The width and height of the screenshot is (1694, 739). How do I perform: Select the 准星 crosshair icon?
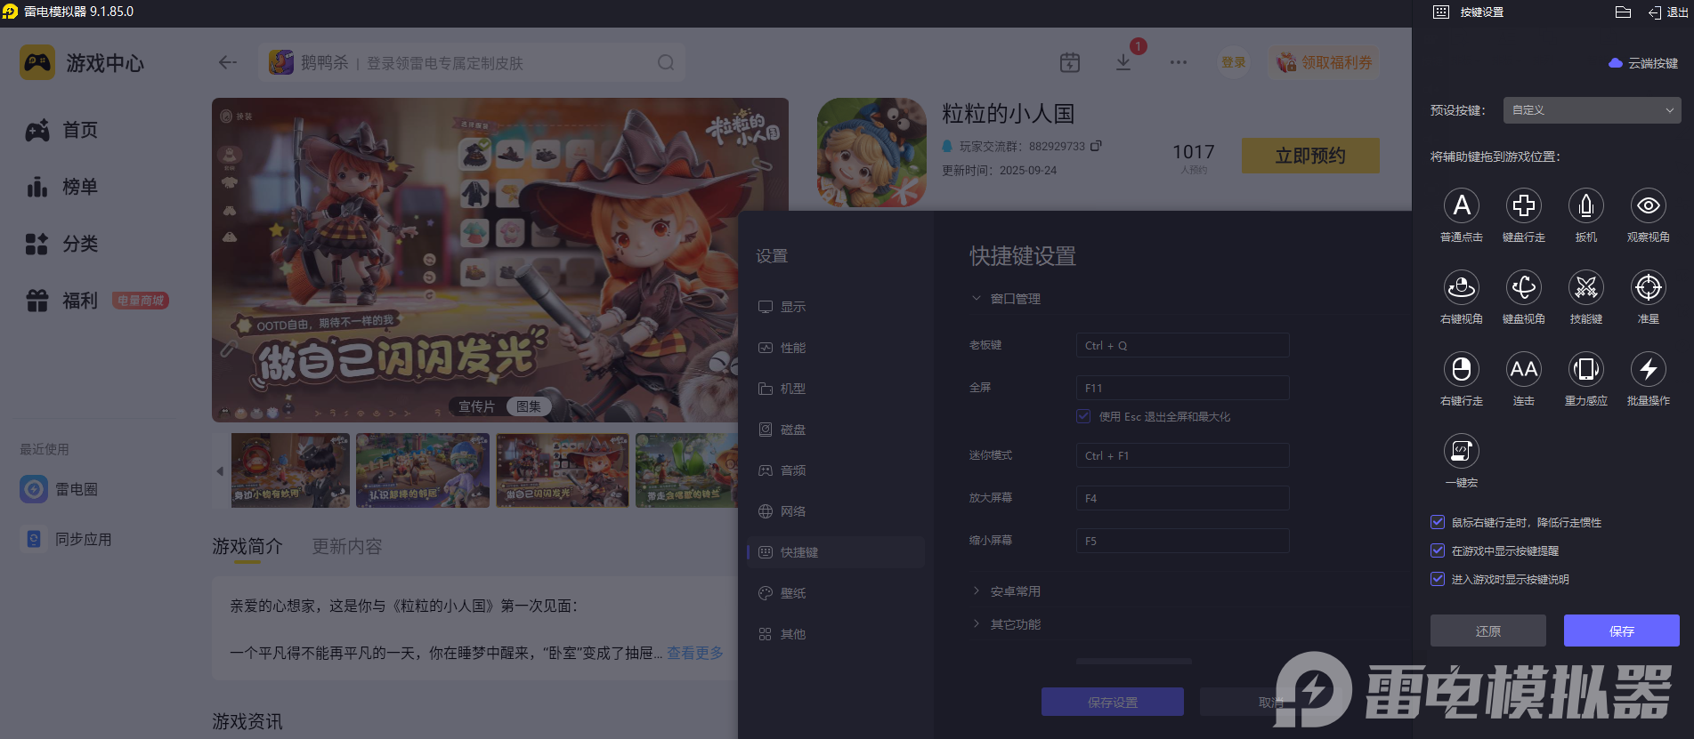tap(1648, 287)
